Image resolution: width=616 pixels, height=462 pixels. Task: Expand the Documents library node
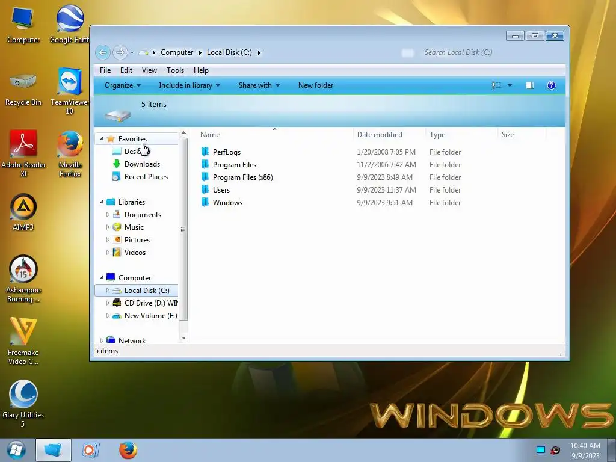(108, 215)
